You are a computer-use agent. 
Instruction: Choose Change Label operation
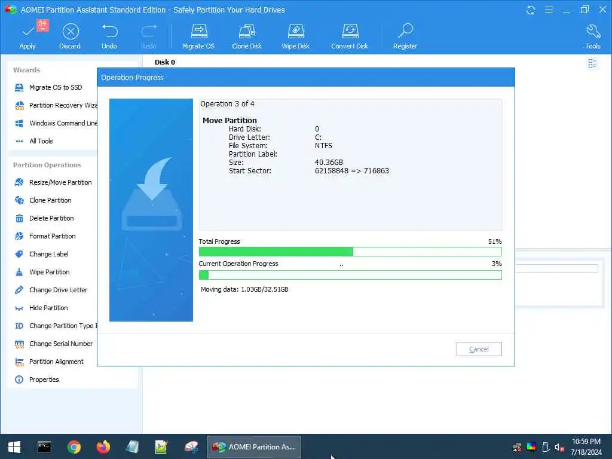(41, 254)
